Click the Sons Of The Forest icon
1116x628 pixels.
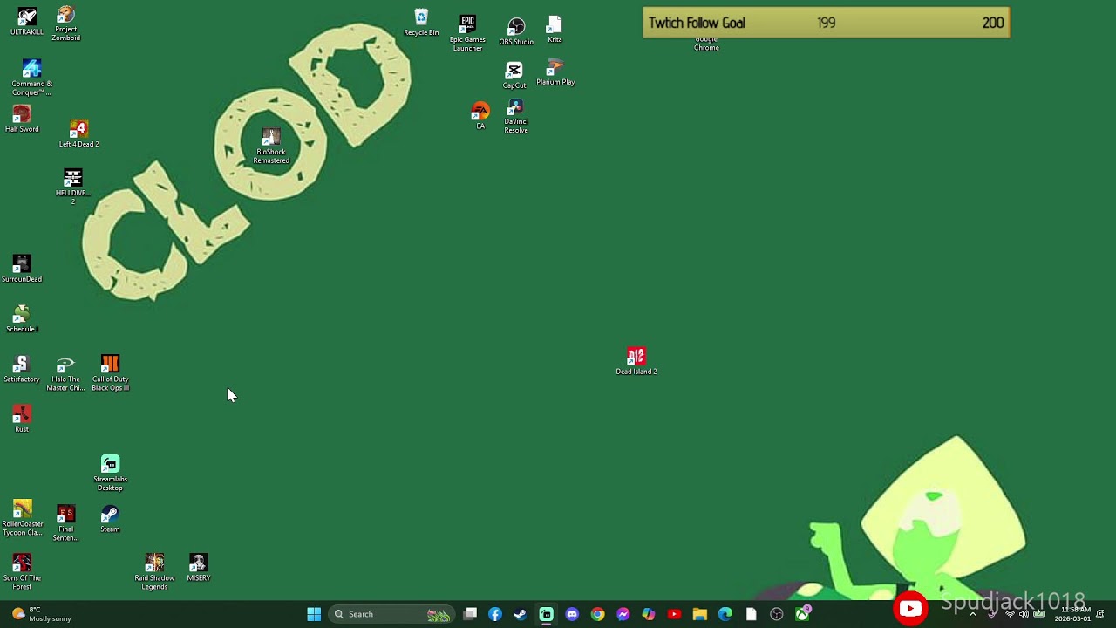point(22,572)
